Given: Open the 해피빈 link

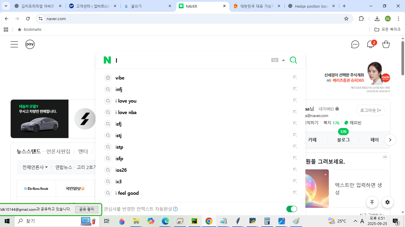Looking at the screenshot, I should pos(353,123).
